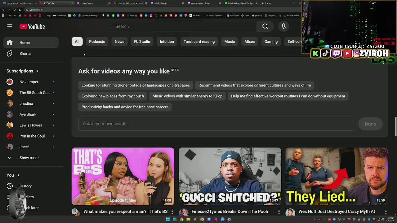Select the News filter chip
397x223 pixels.
pos(119,42)
